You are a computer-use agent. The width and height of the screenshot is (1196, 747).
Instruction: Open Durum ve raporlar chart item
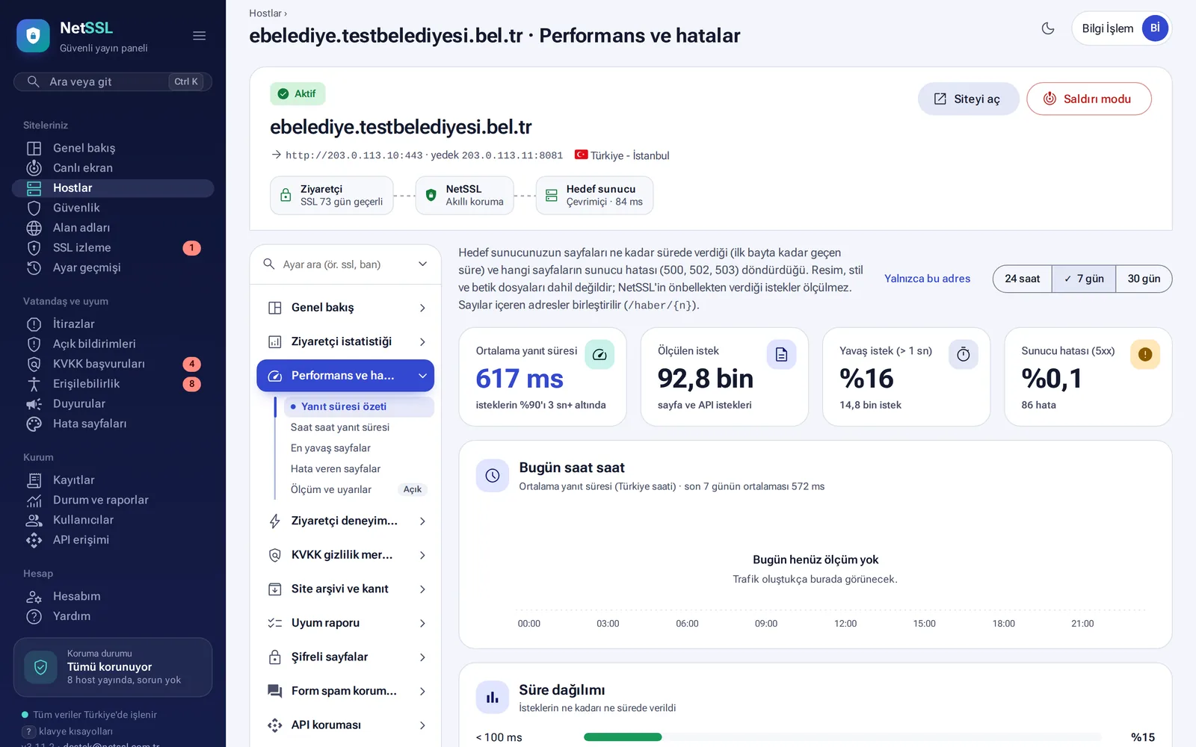click(x=113, y=500)
